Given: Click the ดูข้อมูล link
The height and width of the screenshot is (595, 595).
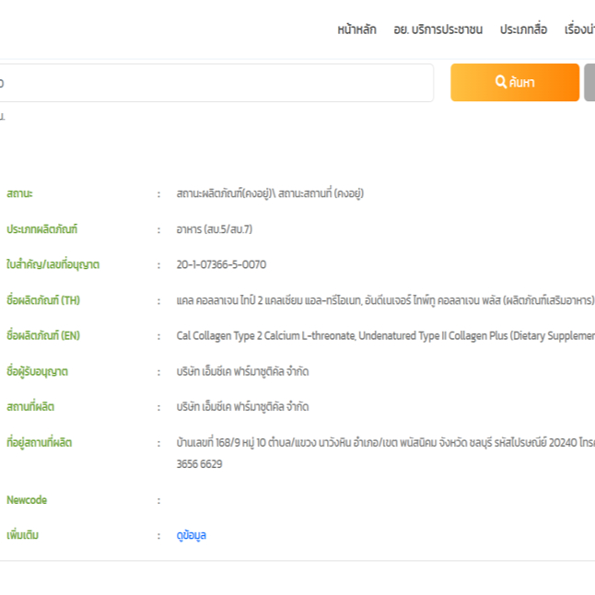Looking at the screenshot, I should pos(192,535).
